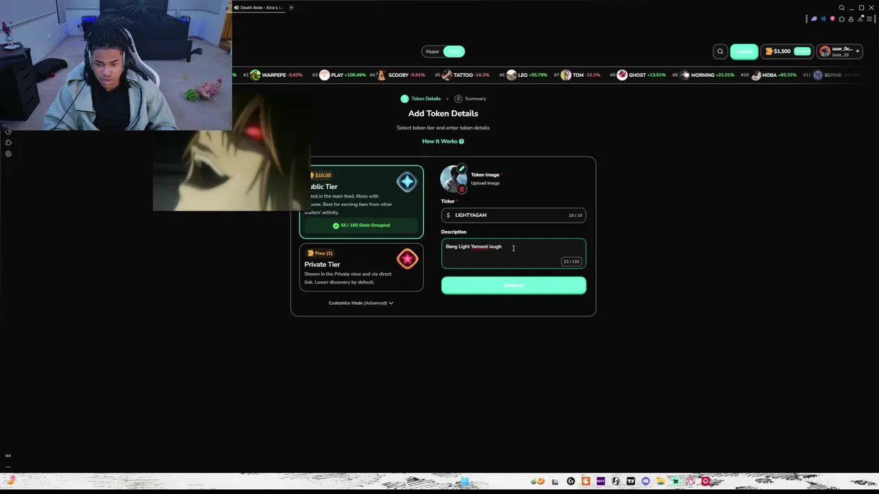Open WARPEPE token in the ticker
Screen dimensions: 879x494
point(273,75)
